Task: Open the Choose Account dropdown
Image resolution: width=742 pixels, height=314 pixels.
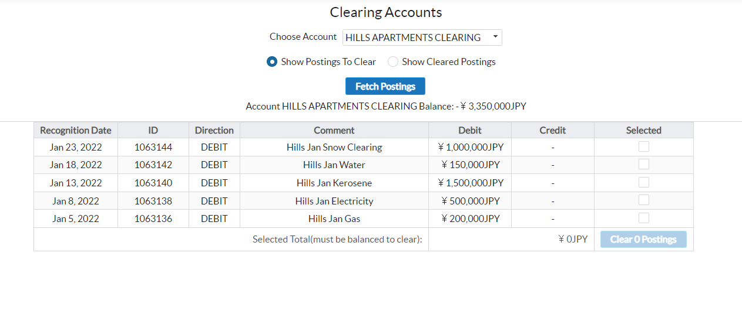Action: tap(422, 37)
